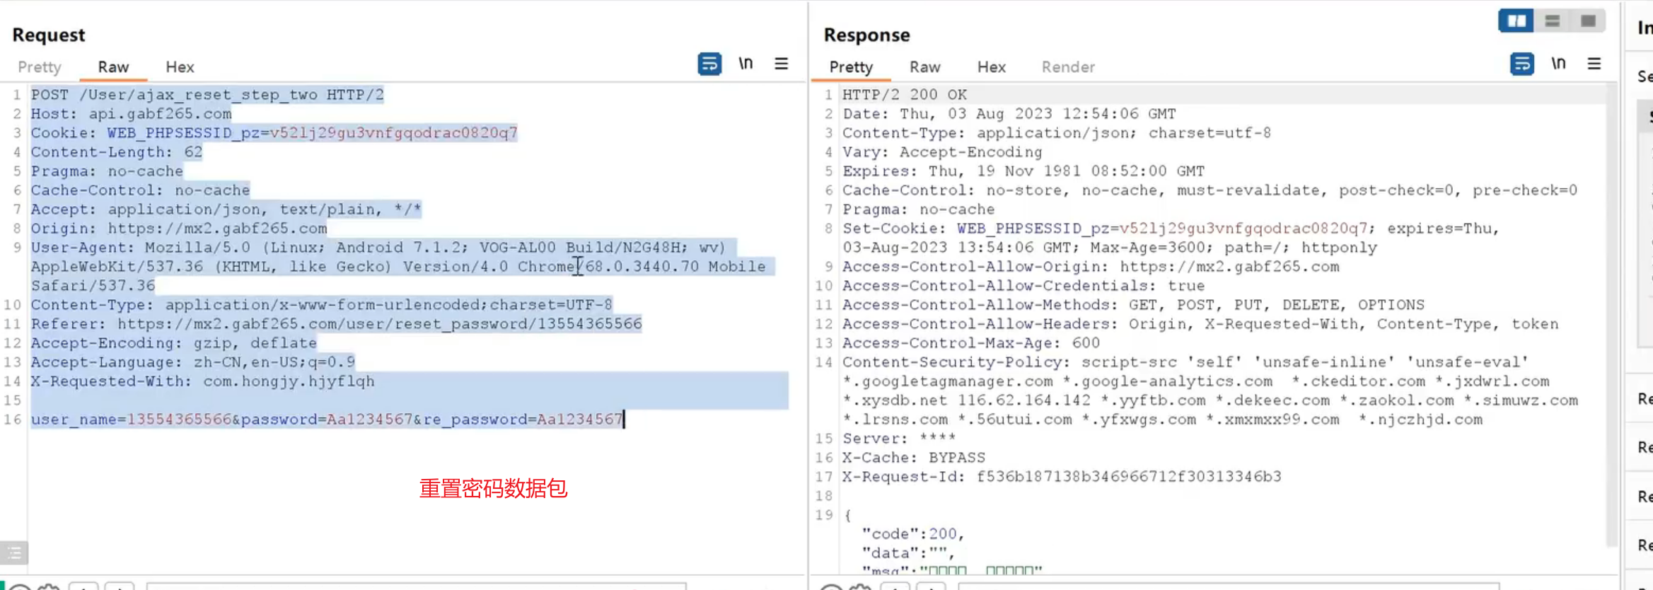1653x590 pixels.
Task: Click the inspector list icon below request
Action: 14,553
